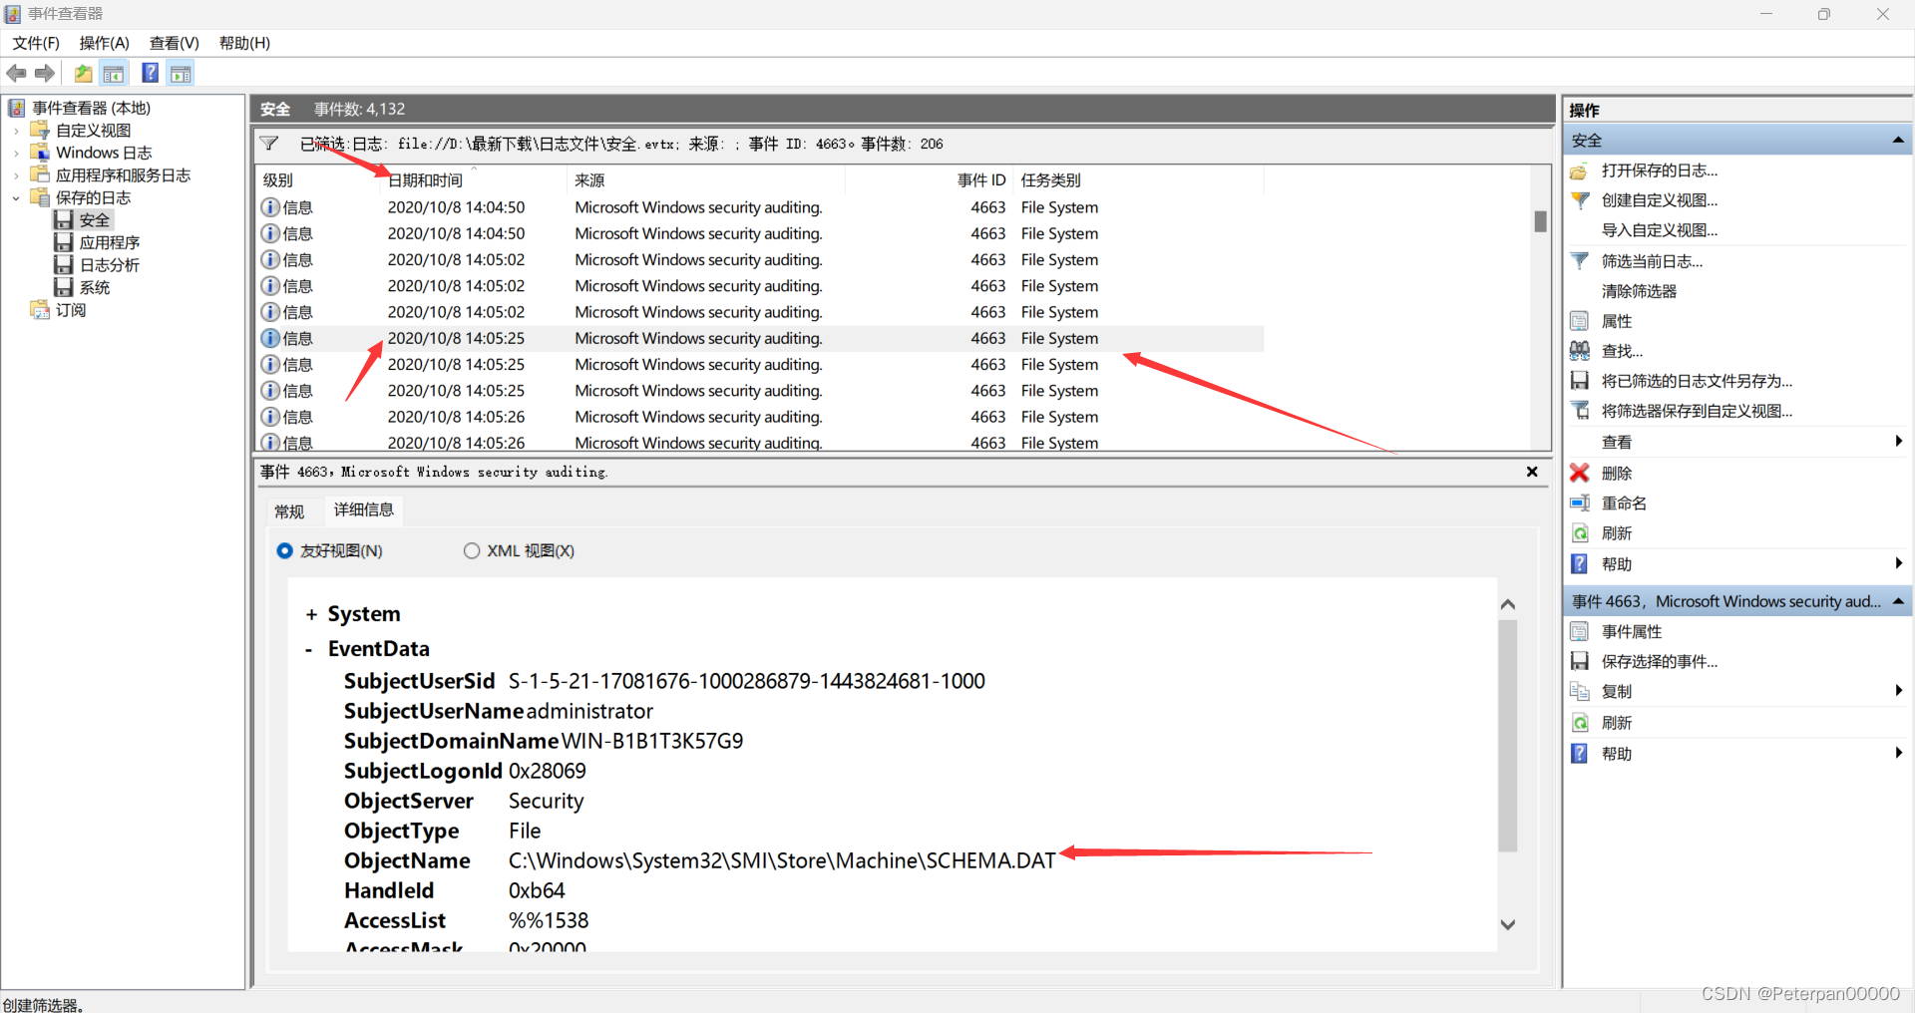Click the 查看 action text in actions pane
Viewport: 1915px width, 1013px height.
tap(1617, 442)
